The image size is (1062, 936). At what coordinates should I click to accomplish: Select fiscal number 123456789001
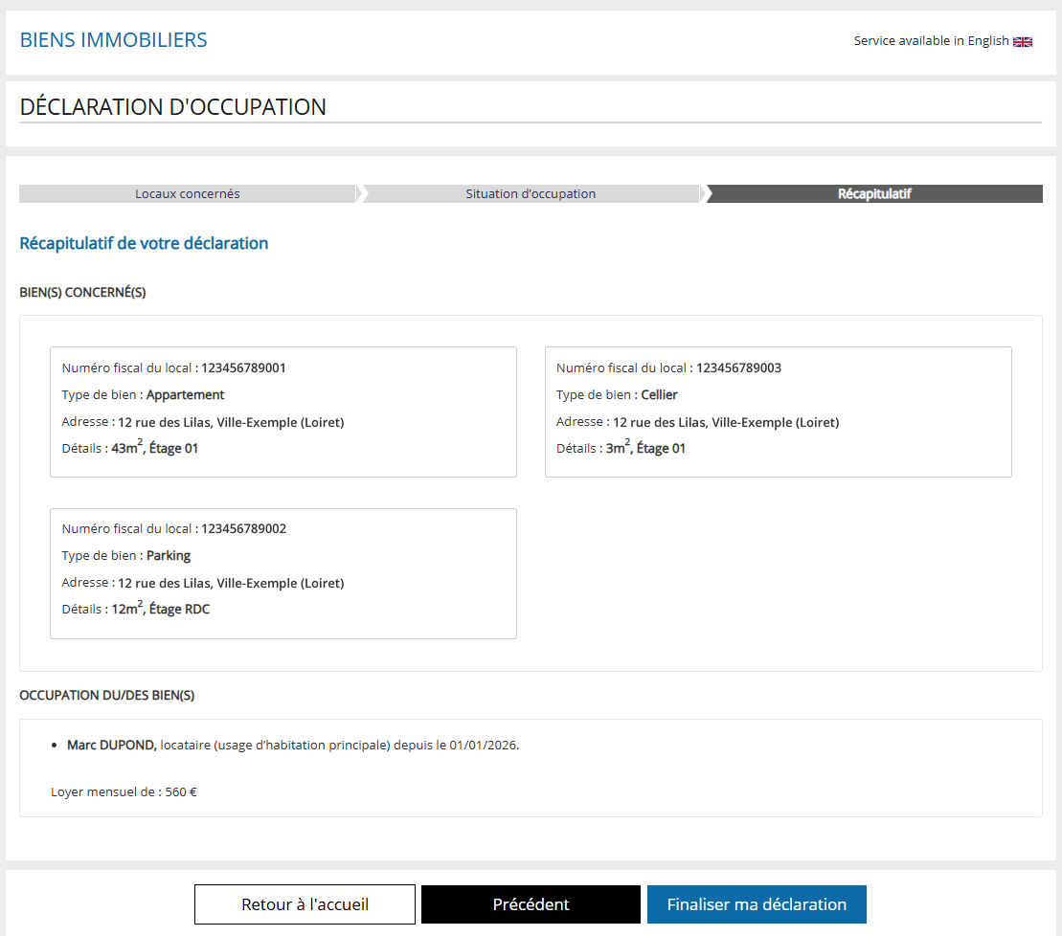pos(243,368)
